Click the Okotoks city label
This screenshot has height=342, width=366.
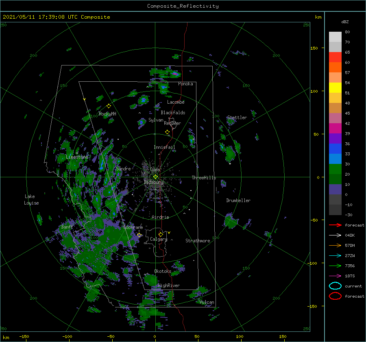click(x=163, y=271)
